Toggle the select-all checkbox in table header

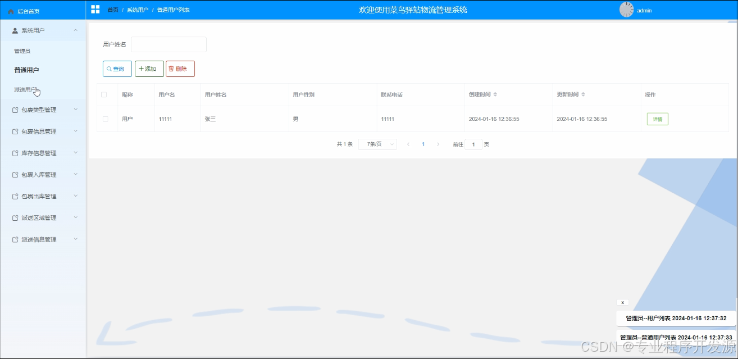click(104, 94)
